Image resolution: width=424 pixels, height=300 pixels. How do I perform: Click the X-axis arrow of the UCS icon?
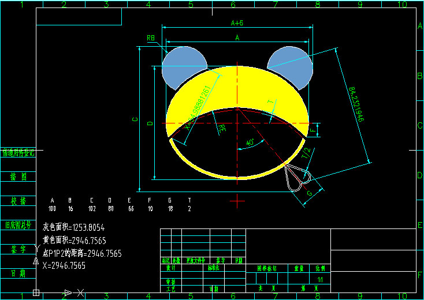(x=68, y=292)
